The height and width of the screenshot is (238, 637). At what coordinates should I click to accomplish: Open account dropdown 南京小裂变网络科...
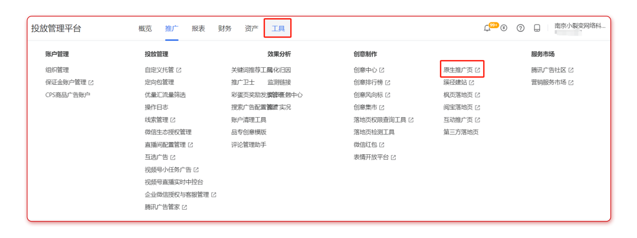[x=579, y=26]
